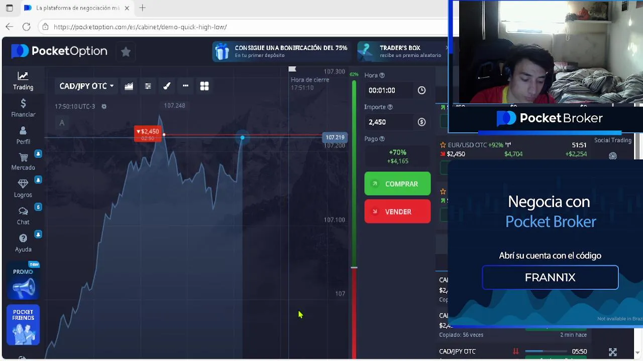Click the double red down arrows icon
The width and height of the screenshot is (643, 361).
515,351
